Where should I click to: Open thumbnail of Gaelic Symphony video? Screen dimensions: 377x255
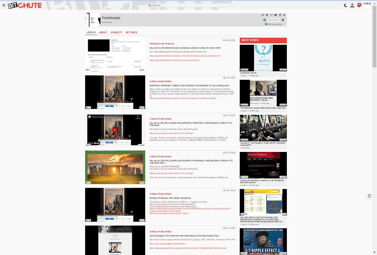pyautogui.click(x=115, y=205)
